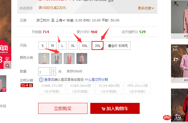Open the 累计评价 960 reviews tab
Image resolution: width=188 pixels, height=123 pixels.
tap(87, 32)
